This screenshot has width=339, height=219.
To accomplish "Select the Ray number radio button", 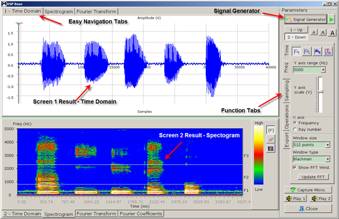I will (295, 130).
